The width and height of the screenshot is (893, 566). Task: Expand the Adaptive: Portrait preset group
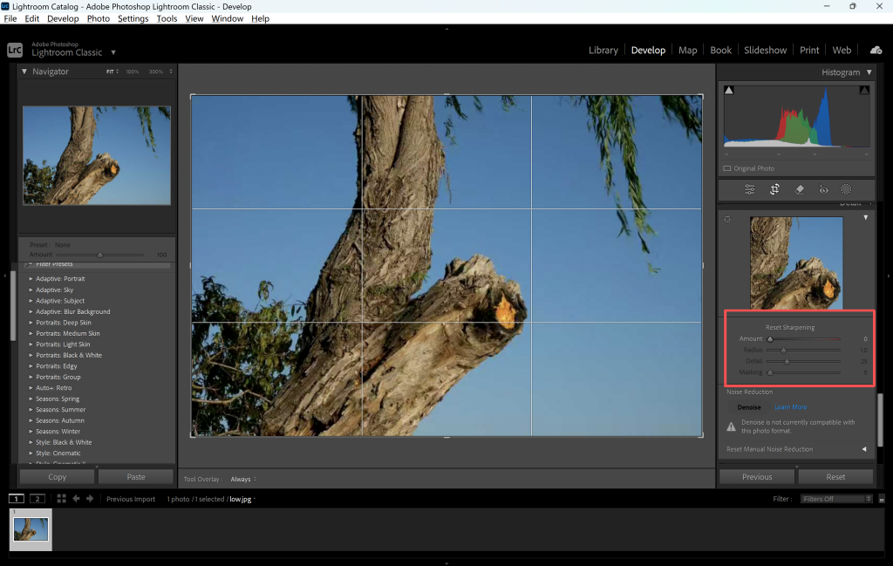(x=31, y=279)
